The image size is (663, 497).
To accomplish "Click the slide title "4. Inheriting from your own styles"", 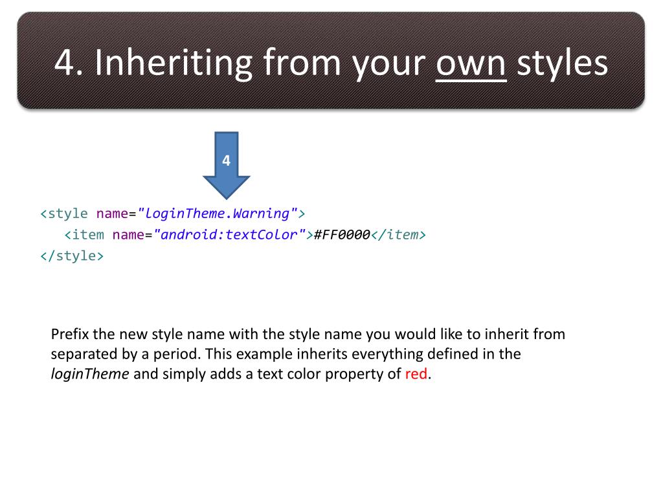I will [331, 63].
